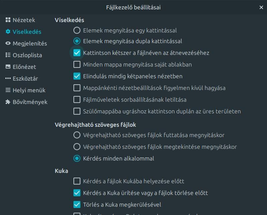Uncheck Törlés a Kuka megkerülésével
The image size is (267, 215).
click(x=77, y=205)
